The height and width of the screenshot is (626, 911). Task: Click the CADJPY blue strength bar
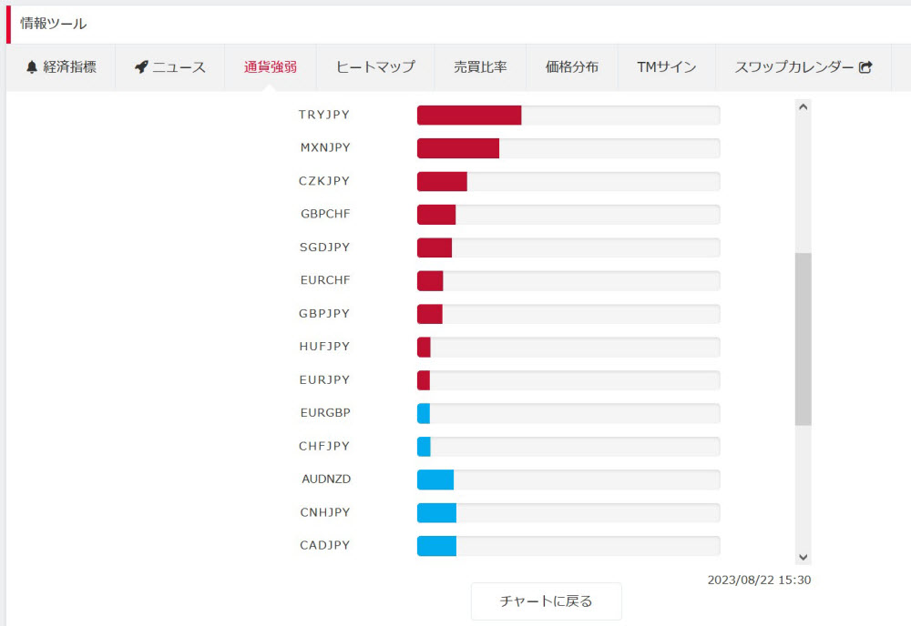tap(436, 546)
